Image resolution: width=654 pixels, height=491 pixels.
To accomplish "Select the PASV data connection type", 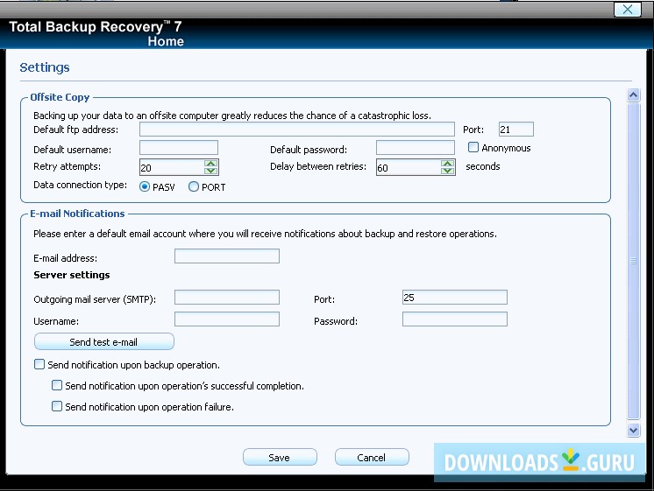I will click(145, 186).
